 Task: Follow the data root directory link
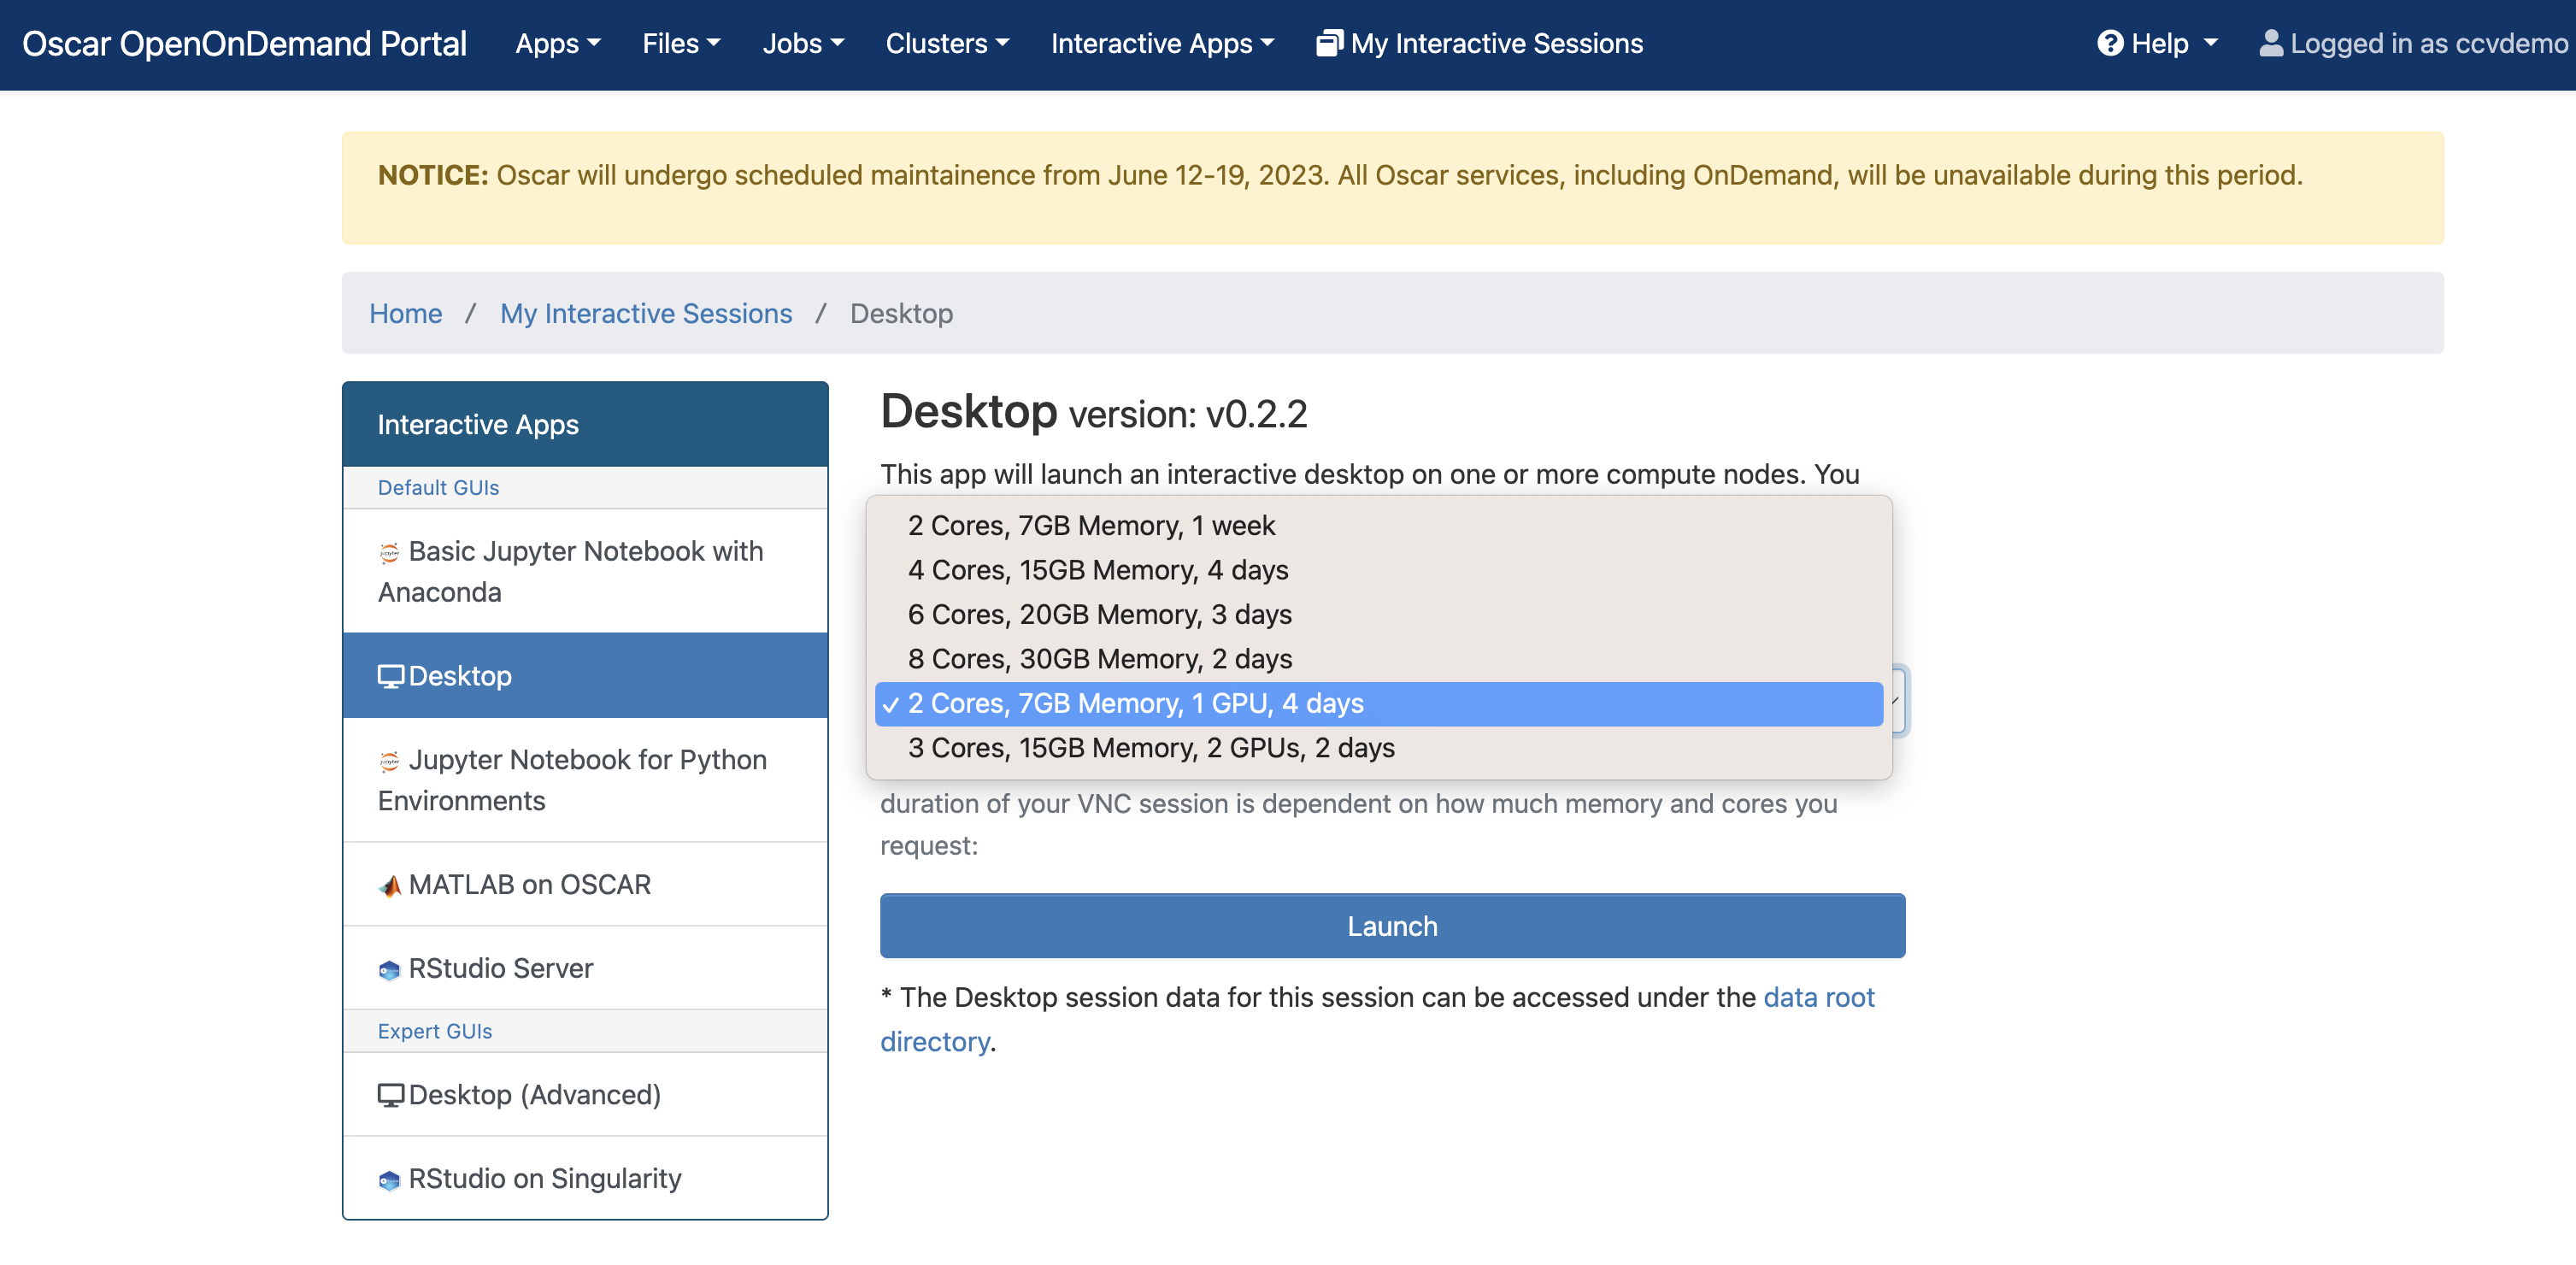coord(1377,1019)
